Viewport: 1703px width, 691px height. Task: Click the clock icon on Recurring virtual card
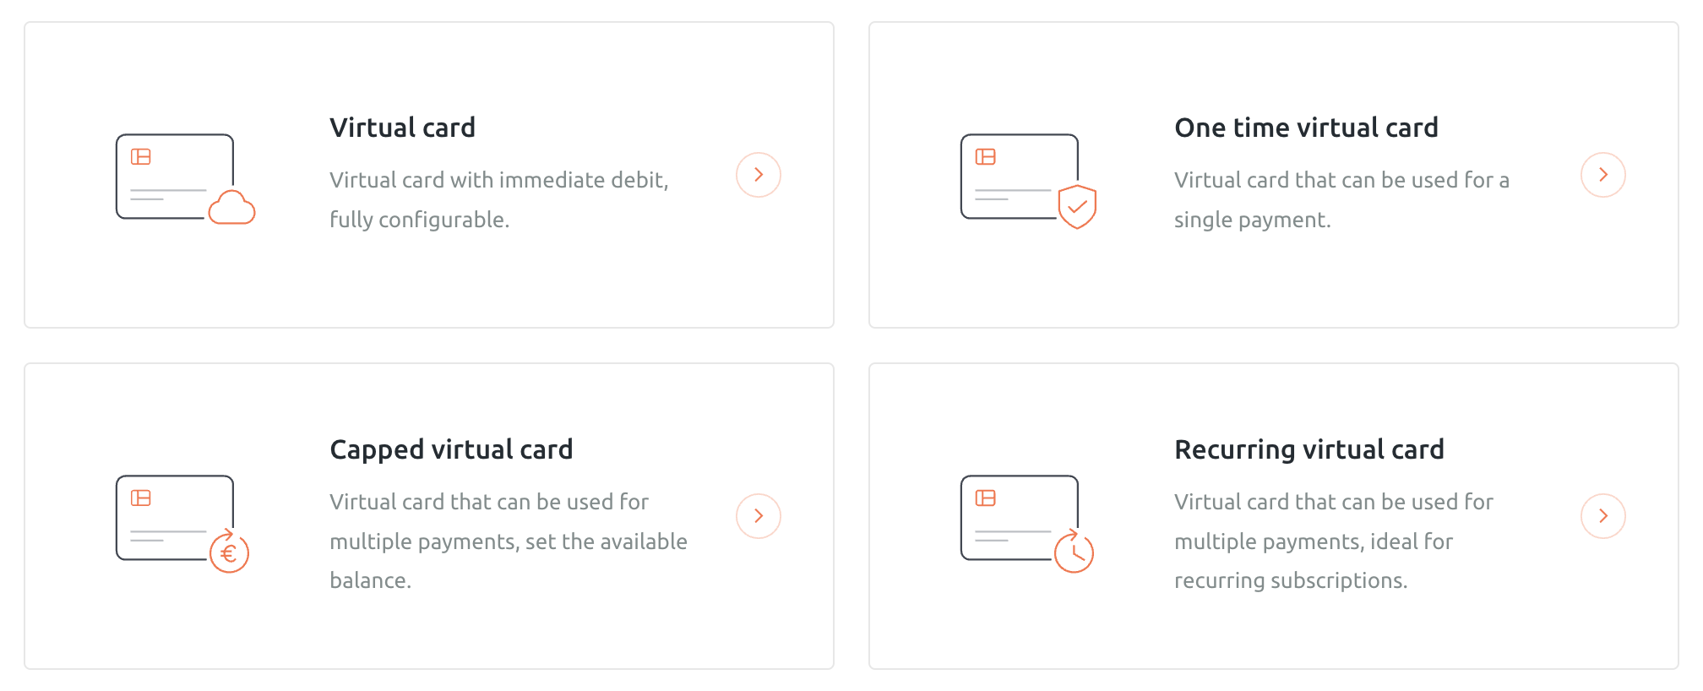pyautogui.click(x=1074, y=552)
